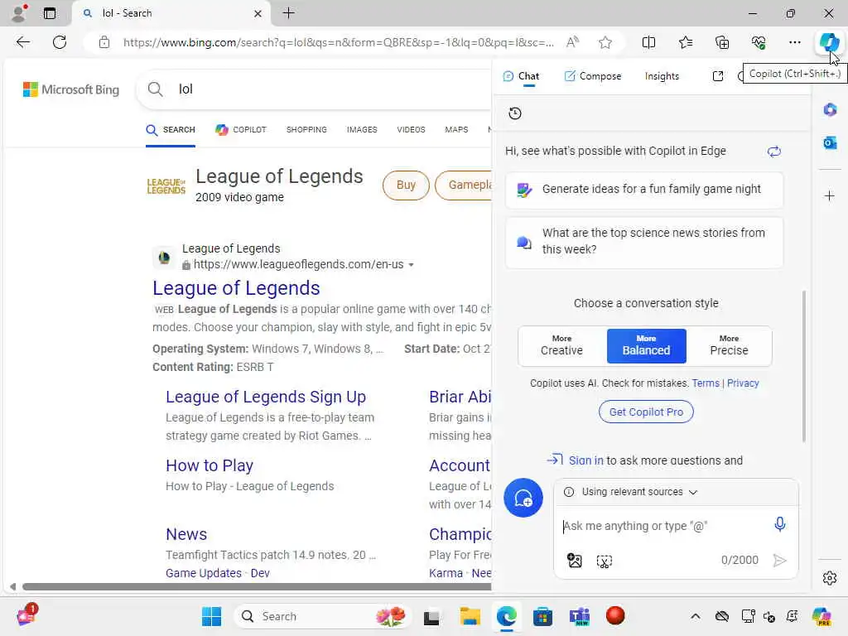Show Copilot chat history
Image resolution: width=848 pixels, height=636 pixels.
point(515,113)
